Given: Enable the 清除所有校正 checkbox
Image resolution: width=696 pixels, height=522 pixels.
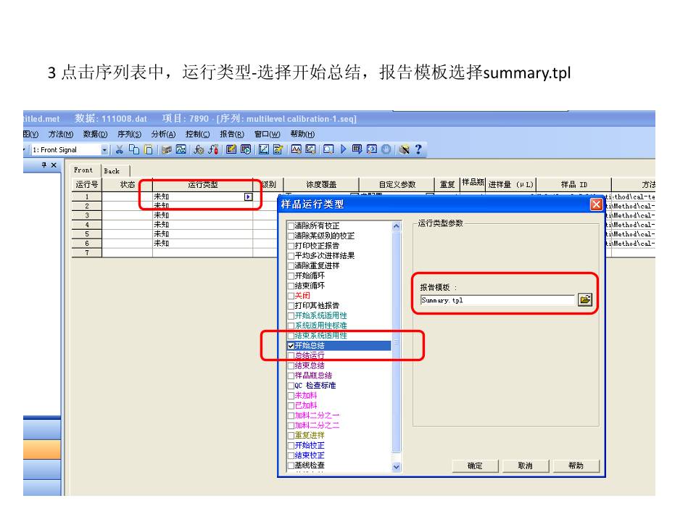Looking at the screenshot, I should click(291, 226).
